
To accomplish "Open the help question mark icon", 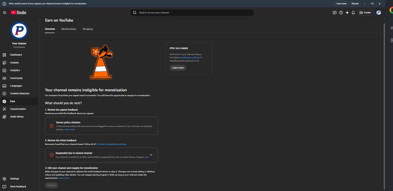I will pos(341,12).
